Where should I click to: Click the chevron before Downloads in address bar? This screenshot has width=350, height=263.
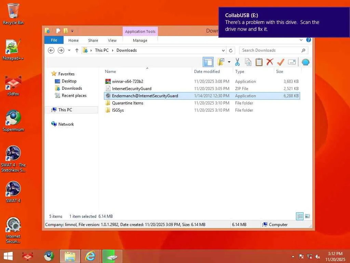(112, 50)
